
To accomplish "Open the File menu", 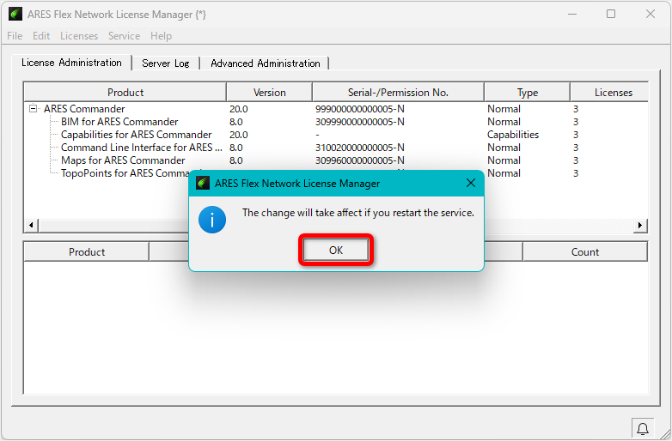I will coord(15,36).
